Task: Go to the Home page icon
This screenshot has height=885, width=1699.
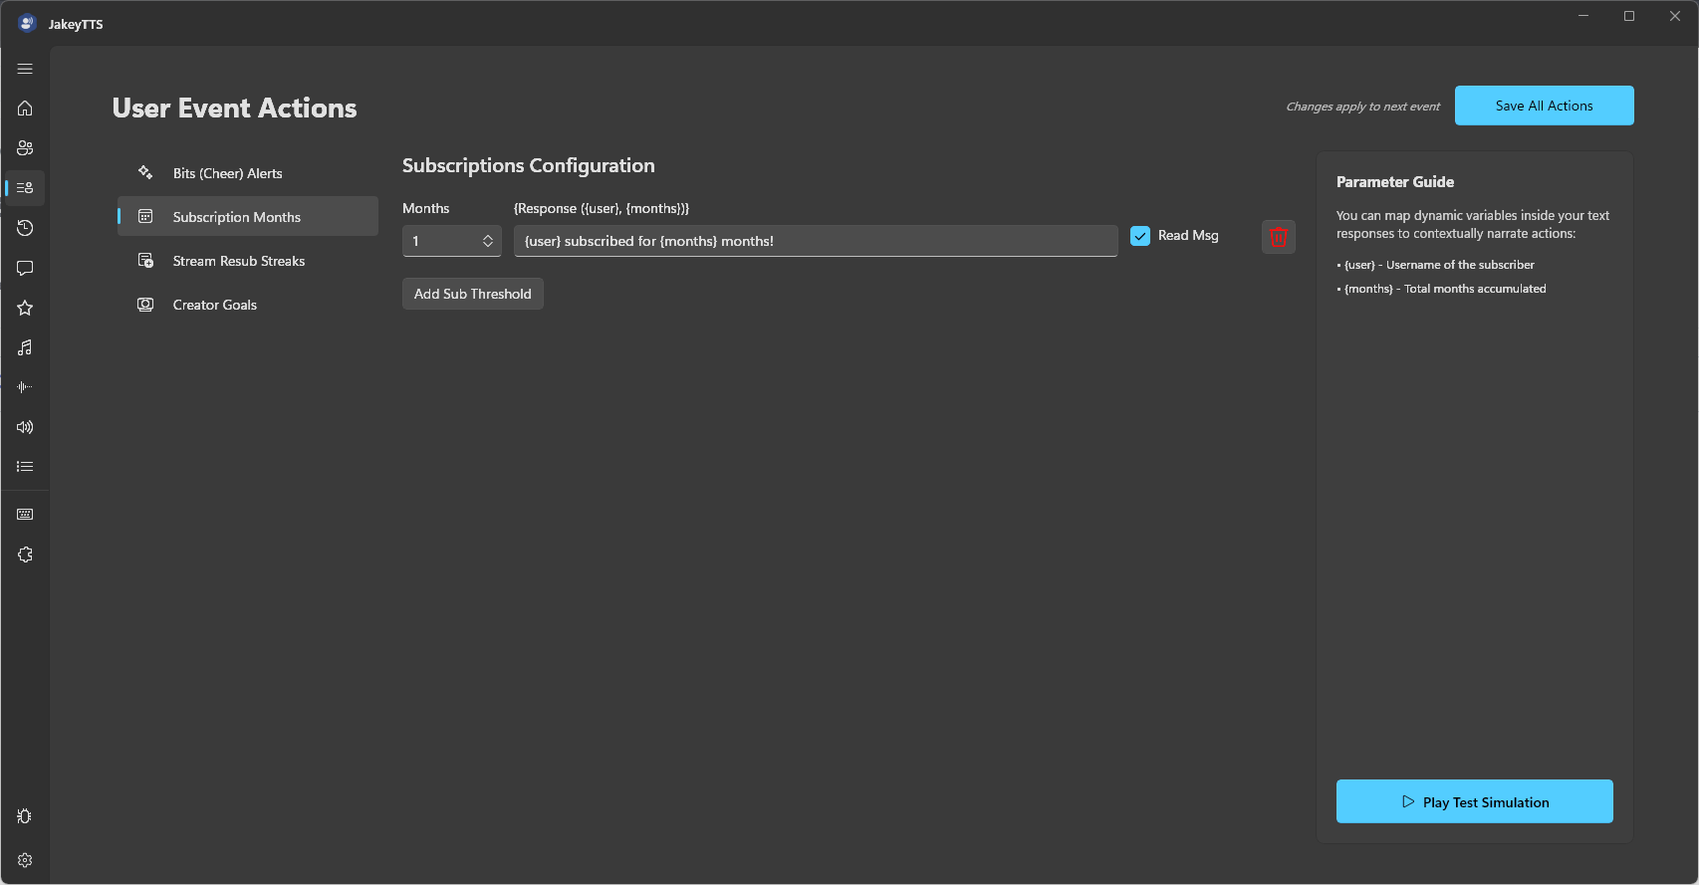Action: click(x=25, y=109)
